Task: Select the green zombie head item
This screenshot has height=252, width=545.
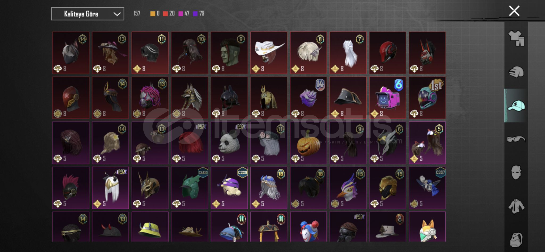Action: click(x=229, y=53)
